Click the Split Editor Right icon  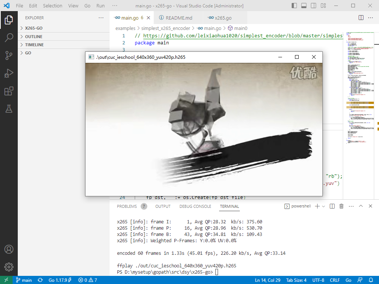[361, 18]
